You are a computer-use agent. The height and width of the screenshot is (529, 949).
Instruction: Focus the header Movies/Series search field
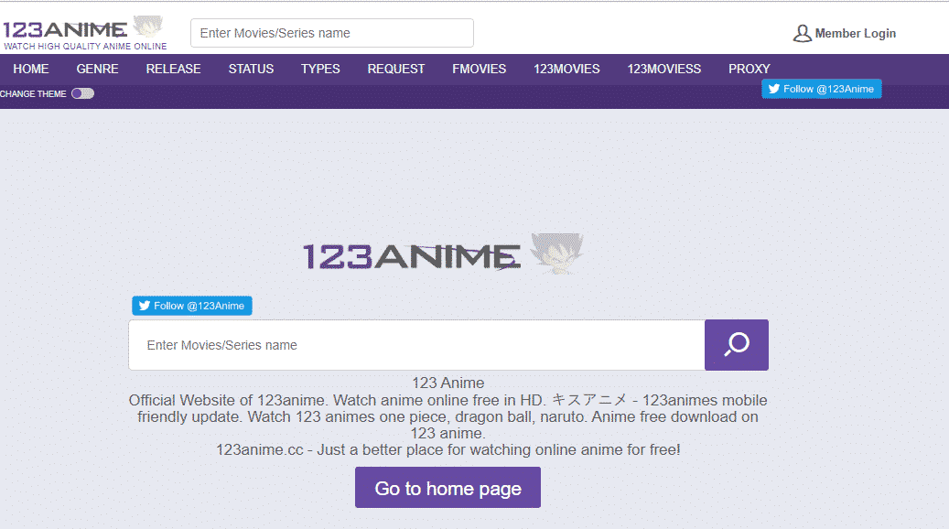[x=331, y=33]
